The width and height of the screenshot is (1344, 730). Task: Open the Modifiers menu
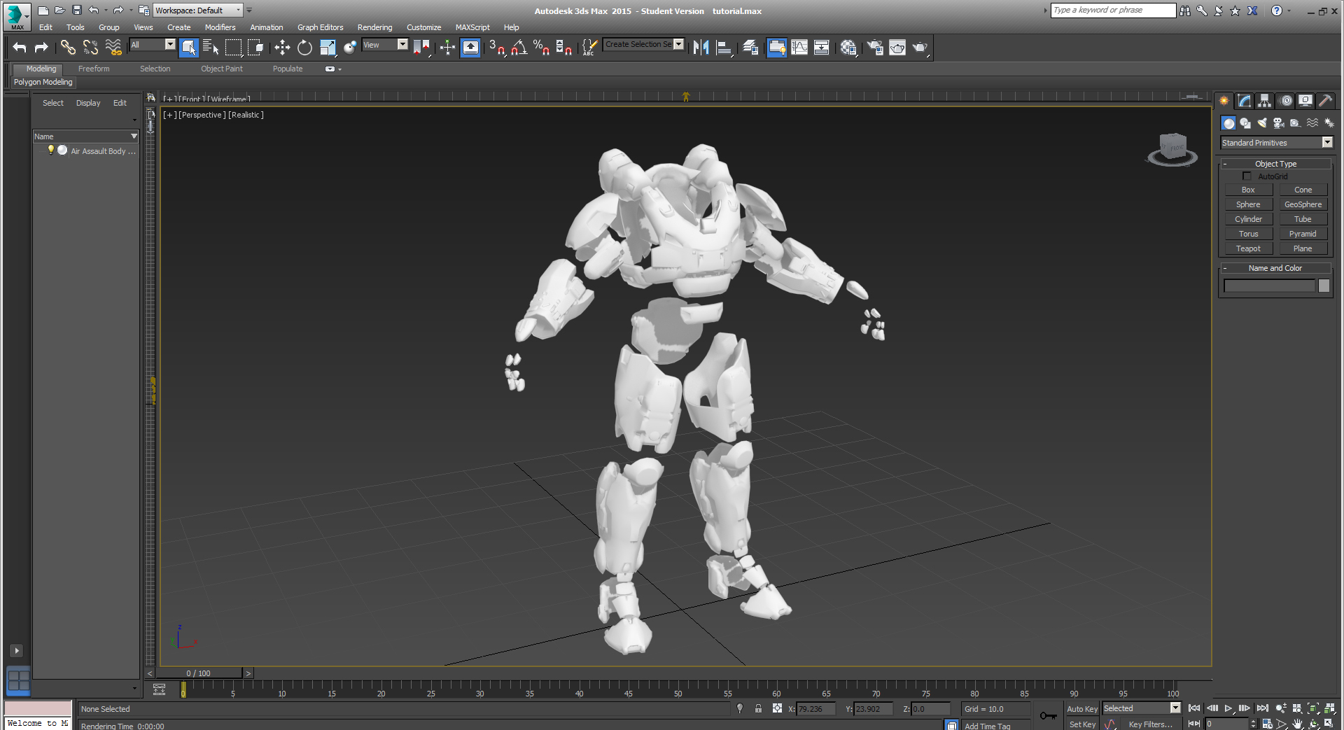pos(220,27)
